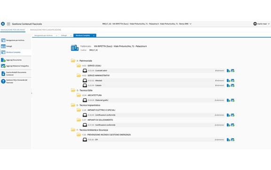Screen dimensions: 271x170
Task: Open the Contratti attivi tray row
Action: coord(154,70)
